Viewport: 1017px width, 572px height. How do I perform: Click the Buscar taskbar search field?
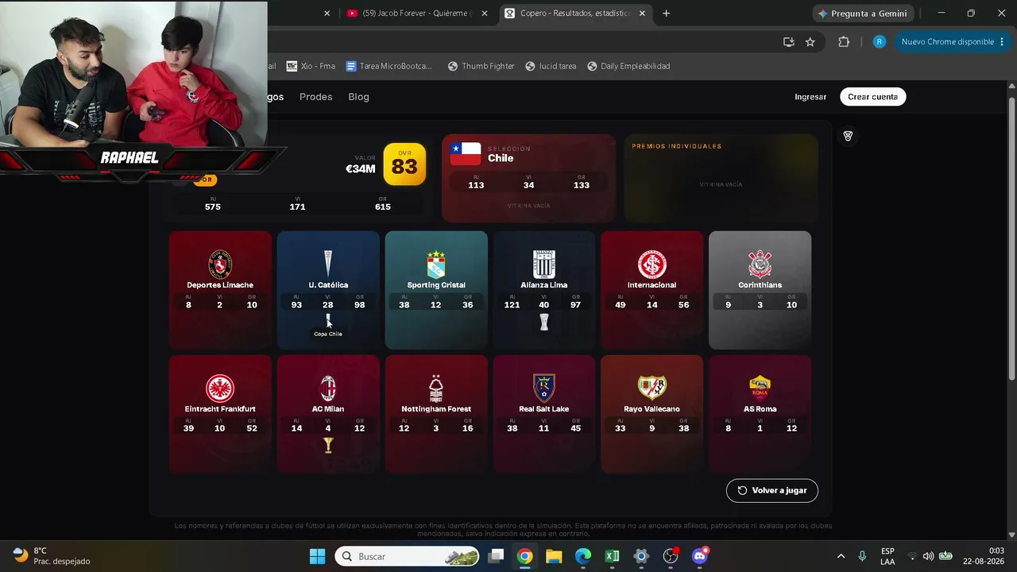pyautogui.click(x=407, y=556)
